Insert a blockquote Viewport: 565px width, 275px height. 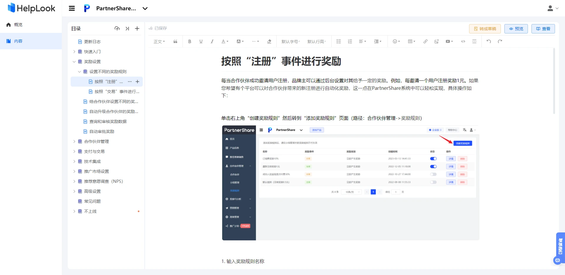tap(175, 41)
